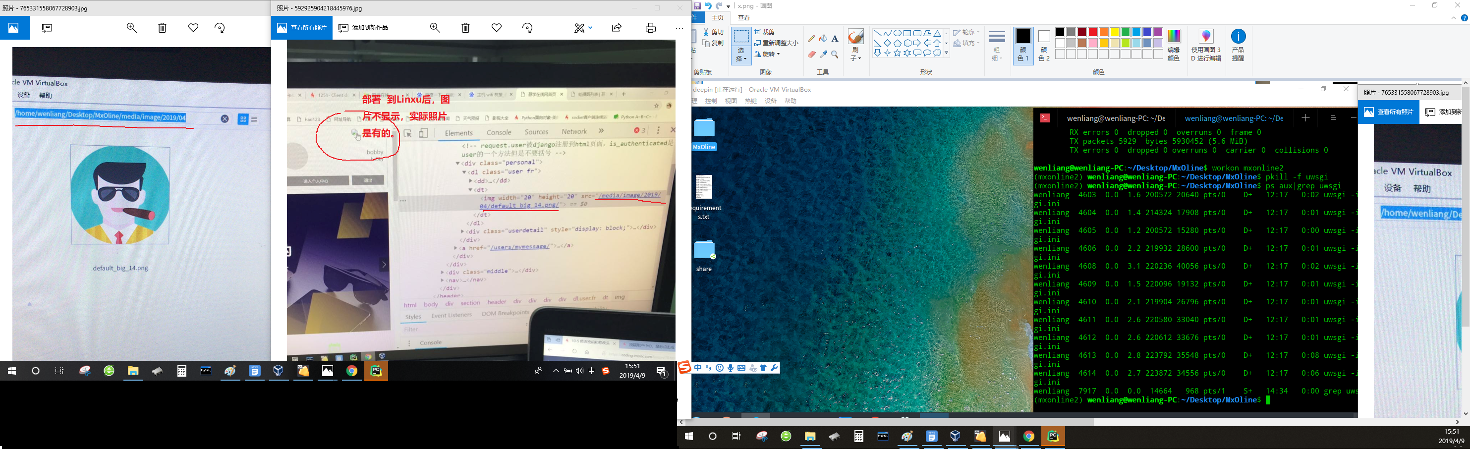Image resolution: width=1470 pixels, height=451 pixels.
Task: Open notification center icon beside 15:51 2019/4/9 clock
Action: [x=662, y=372]
